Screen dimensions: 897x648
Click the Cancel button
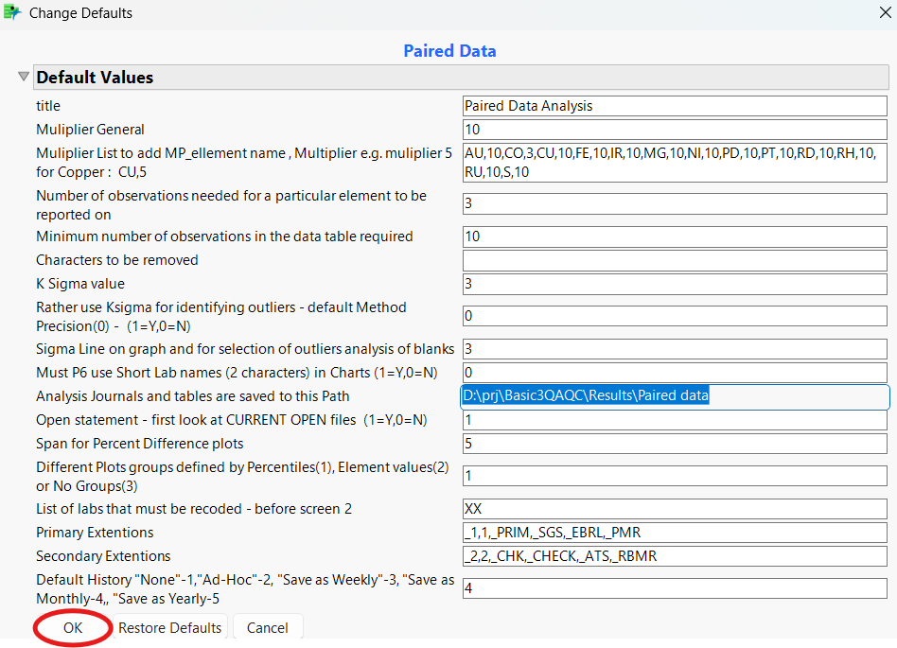(x=268, y=627)
